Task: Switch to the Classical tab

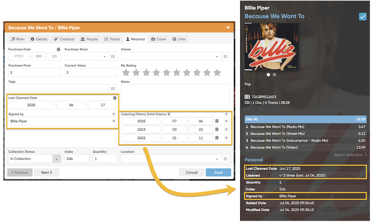Action: coord(64,39)
